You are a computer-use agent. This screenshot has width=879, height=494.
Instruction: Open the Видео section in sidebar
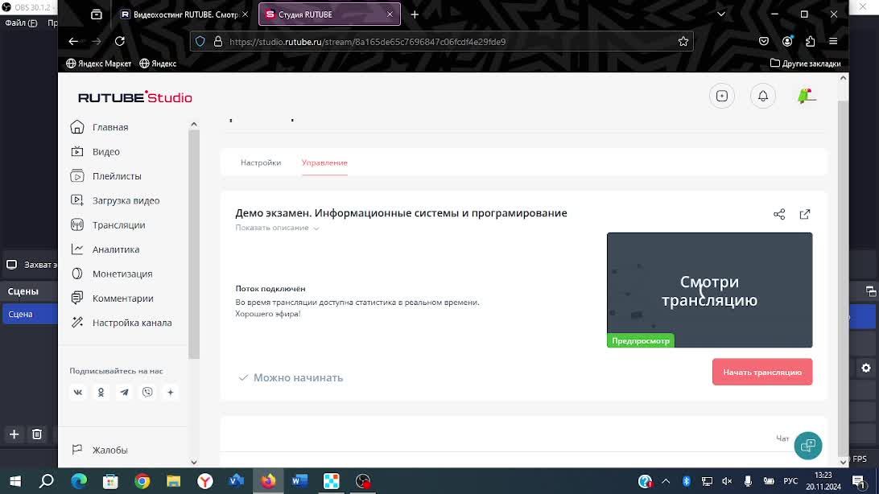tap(106, 152)
